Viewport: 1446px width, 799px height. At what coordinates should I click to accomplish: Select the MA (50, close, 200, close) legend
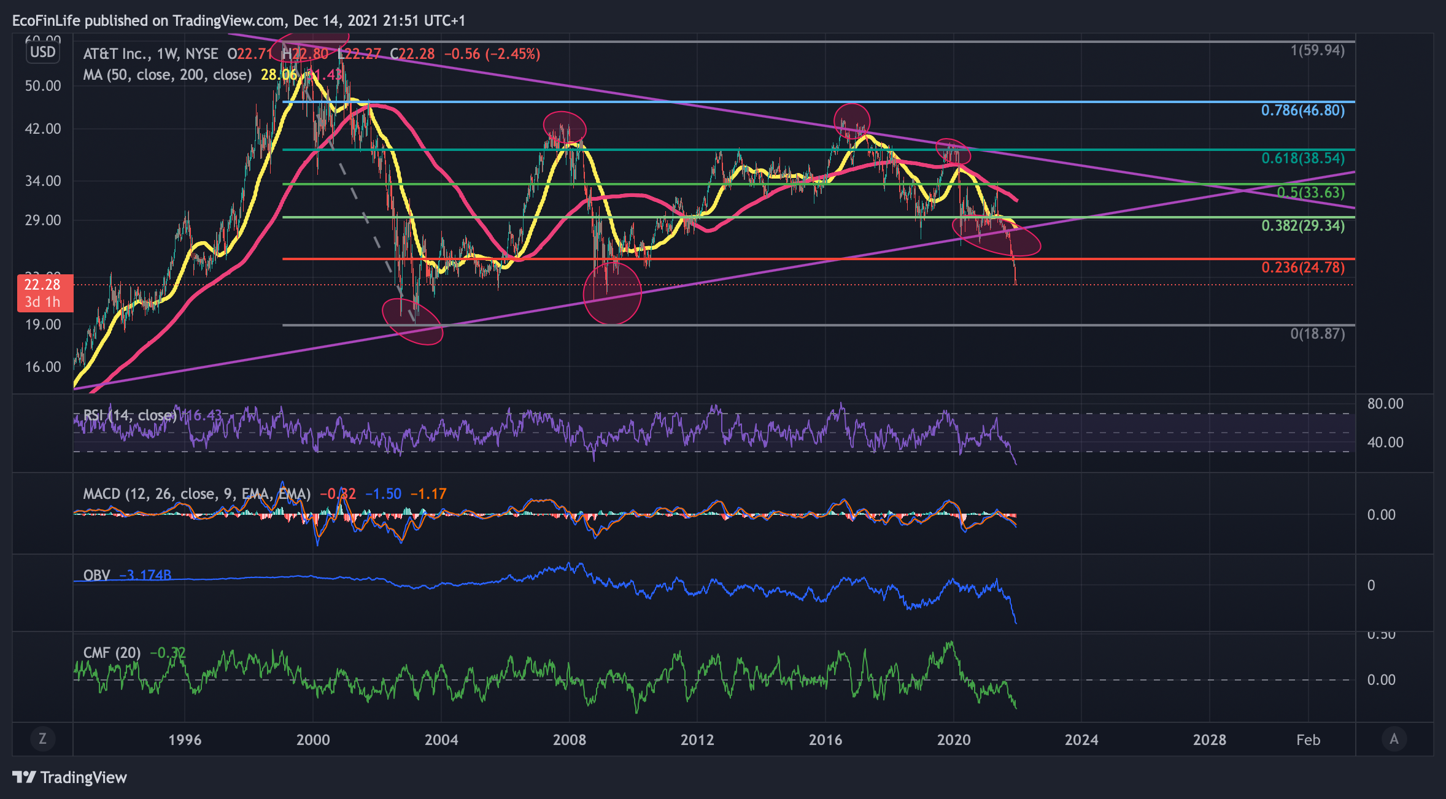point(168,75)
